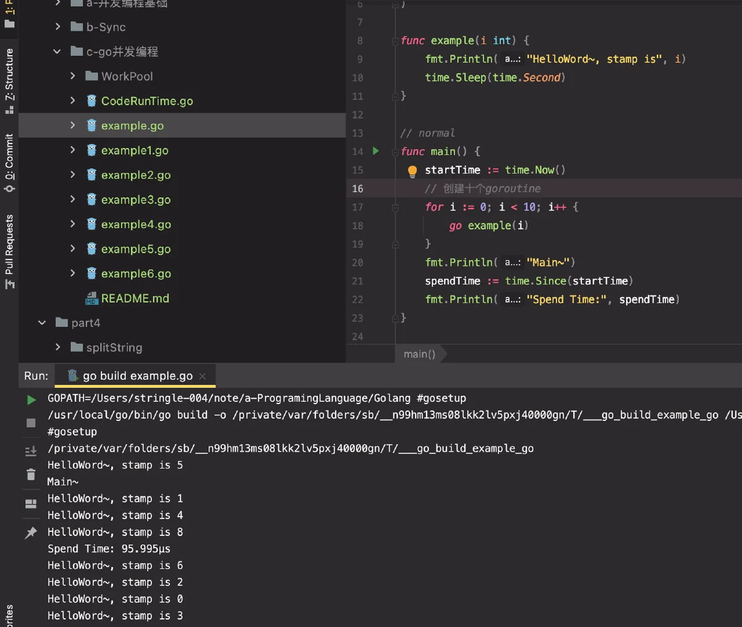Rerun the build with green play icon
Image resolution: width=742 pixels, height=627 pixels.
coord(31,400)
